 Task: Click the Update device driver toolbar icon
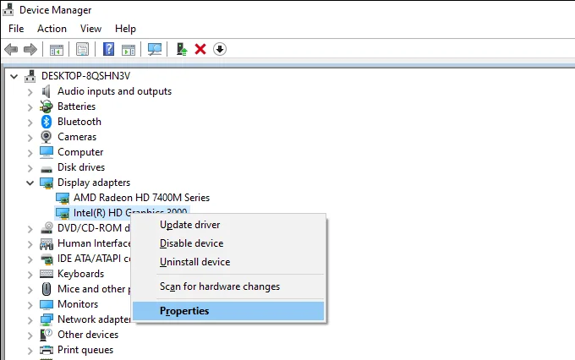point(182,49)
